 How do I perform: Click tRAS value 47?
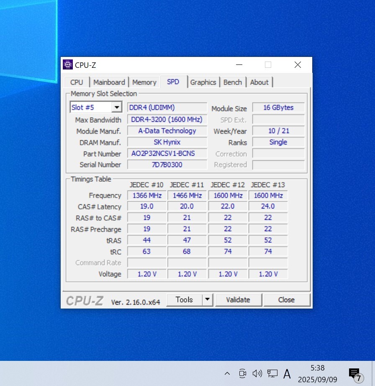[x=187, y=240]
